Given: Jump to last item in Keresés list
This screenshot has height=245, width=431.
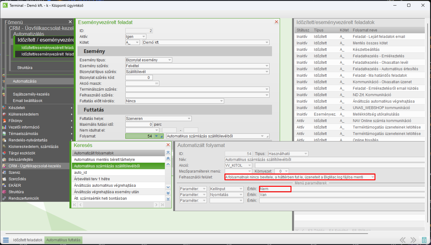Looking at the screenshot, I should click(x=168, y=199).
